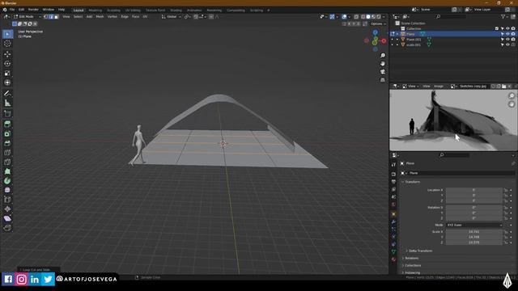Switch to solid viewport shading
The height and width of the screenshot is (291, 518).
tap(368, 16)
